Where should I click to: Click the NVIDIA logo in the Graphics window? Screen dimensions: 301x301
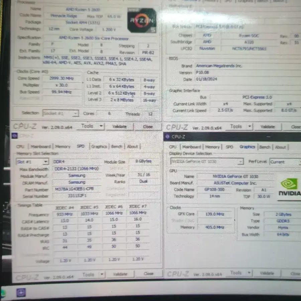pos(290,187)
